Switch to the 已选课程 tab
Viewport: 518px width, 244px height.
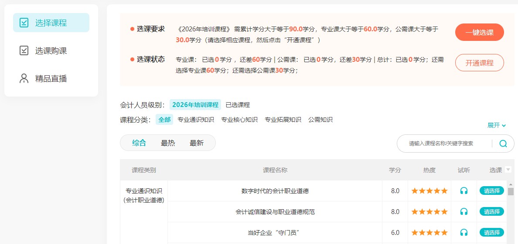coord(238,105)
